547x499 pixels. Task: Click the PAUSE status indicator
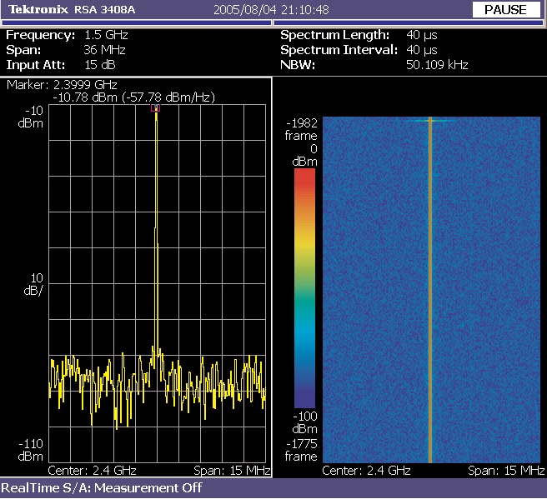tap(505, 10)
